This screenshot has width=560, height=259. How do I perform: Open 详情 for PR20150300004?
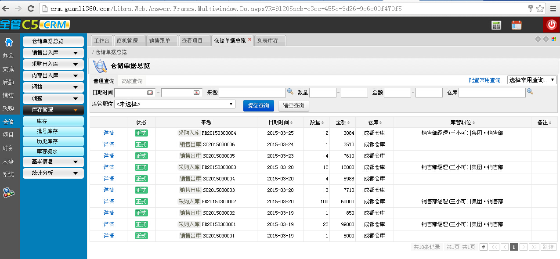(x=108, y=133)
